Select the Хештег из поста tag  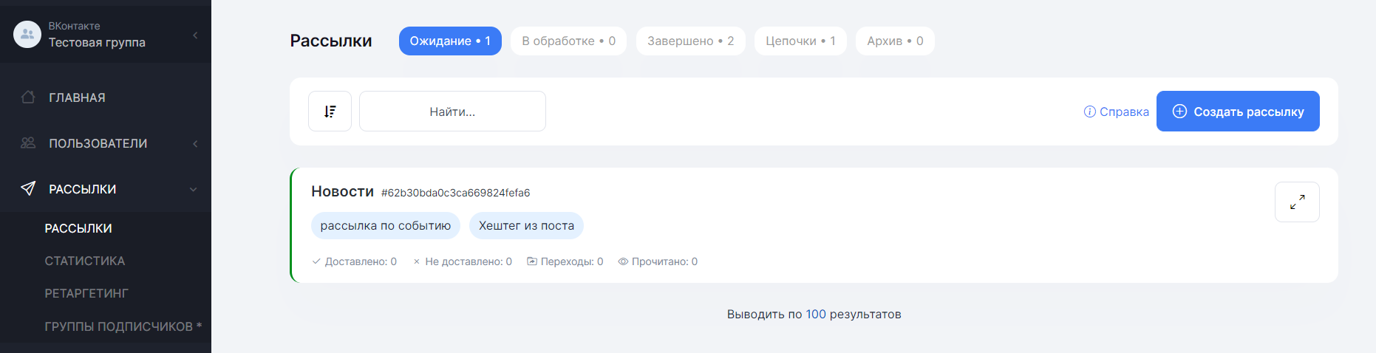[526, 226]
